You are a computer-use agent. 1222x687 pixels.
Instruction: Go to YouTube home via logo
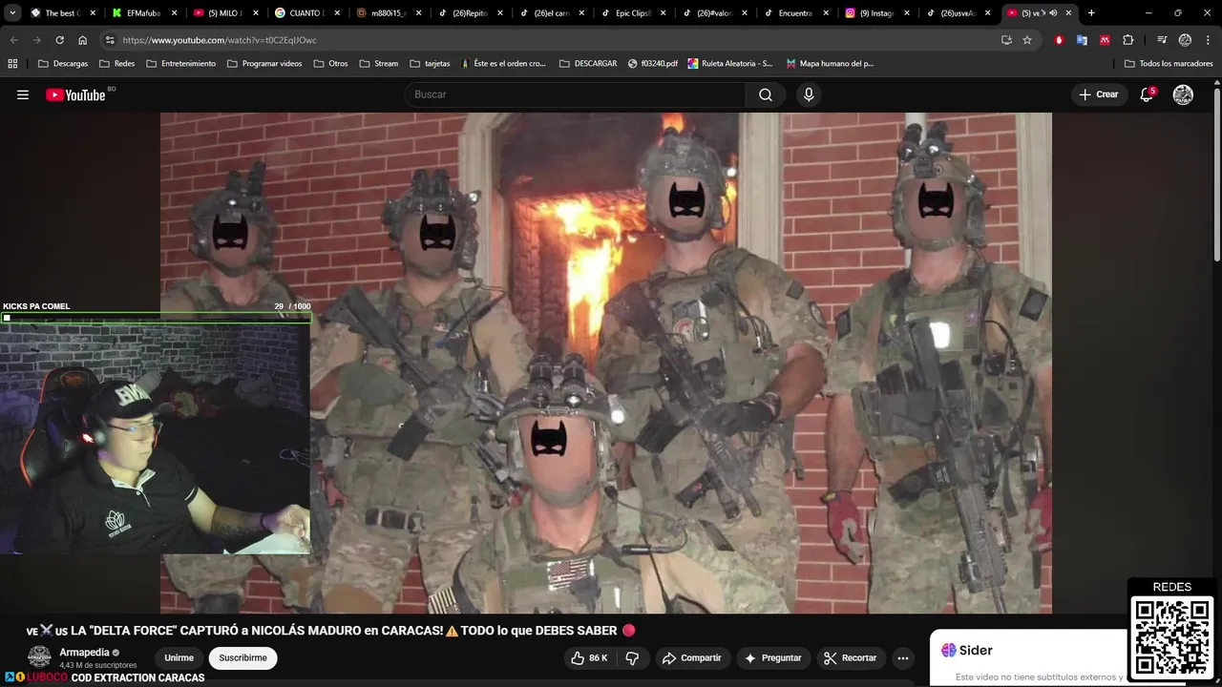coord(75,94)
